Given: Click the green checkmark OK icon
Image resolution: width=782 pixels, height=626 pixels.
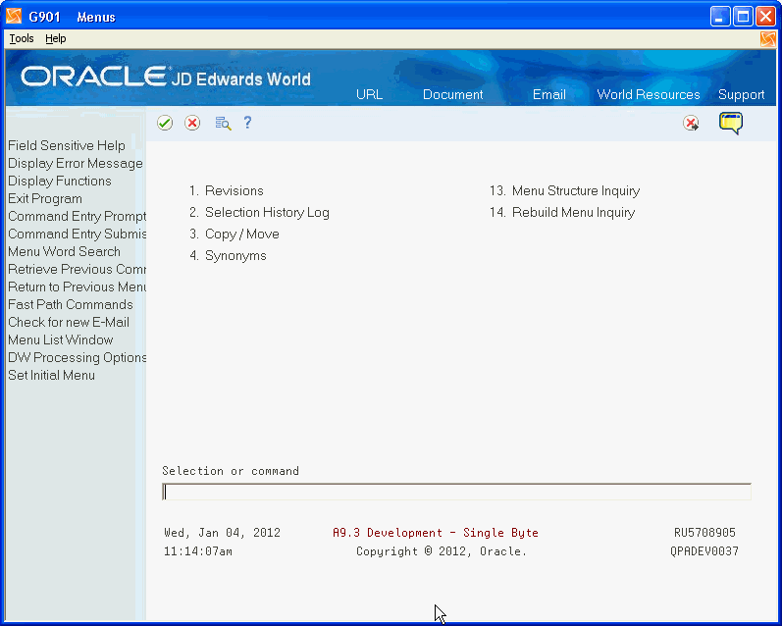Looking at the screenshot, I should point(165,123).
